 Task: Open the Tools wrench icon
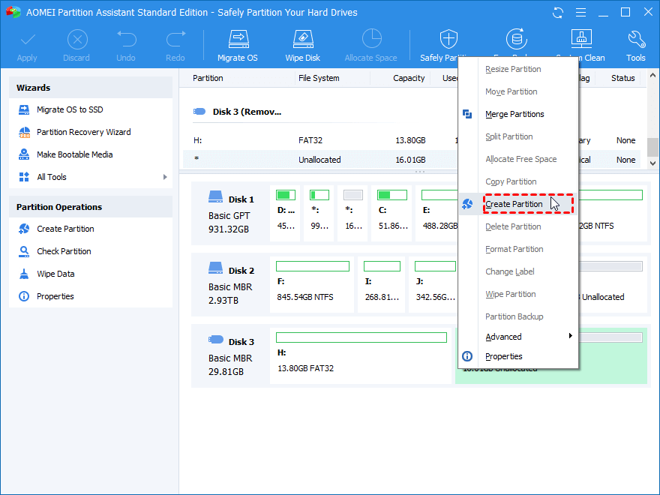pos(637,40)
